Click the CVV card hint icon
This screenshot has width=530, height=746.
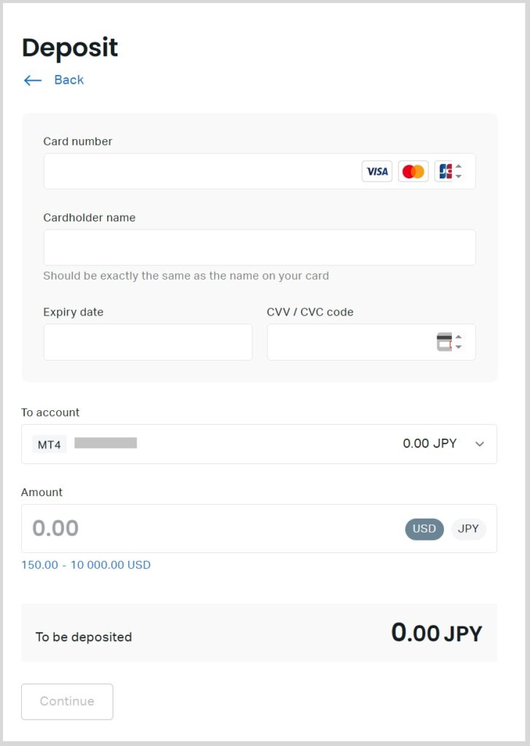coord(444,342)
